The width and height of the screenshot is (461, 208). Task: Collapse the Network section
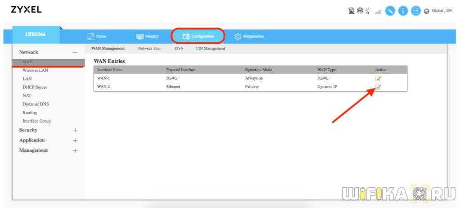click(x=75, y=53)
